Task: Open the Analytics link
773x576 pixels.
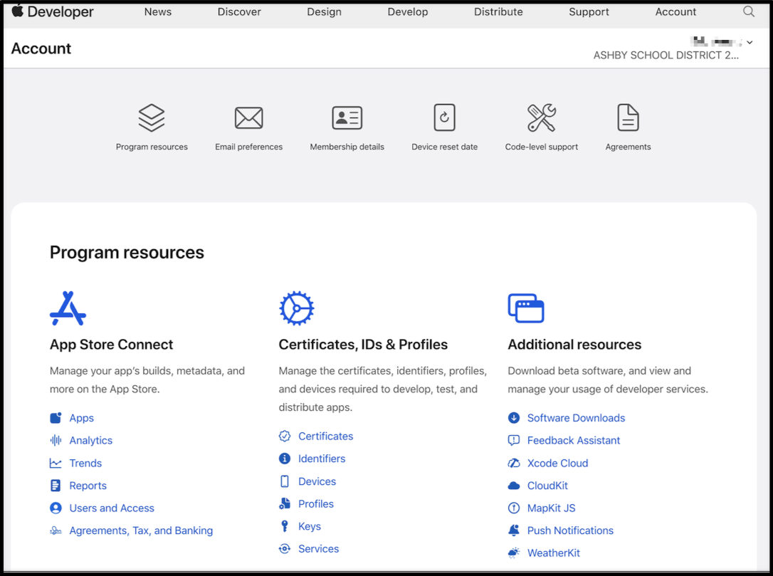Action: coord(90,441)
